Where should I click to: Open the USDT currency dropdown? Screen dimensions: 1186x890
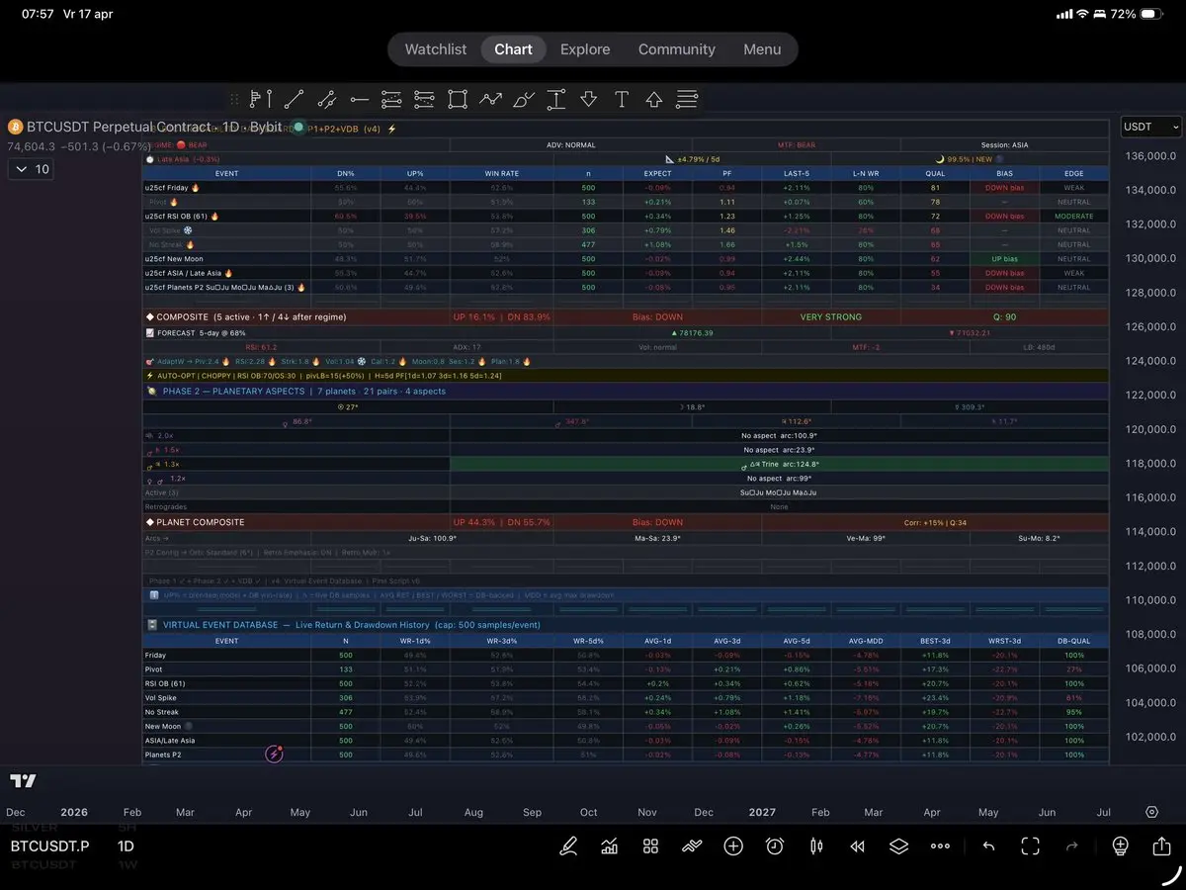tap(1151, 127)
